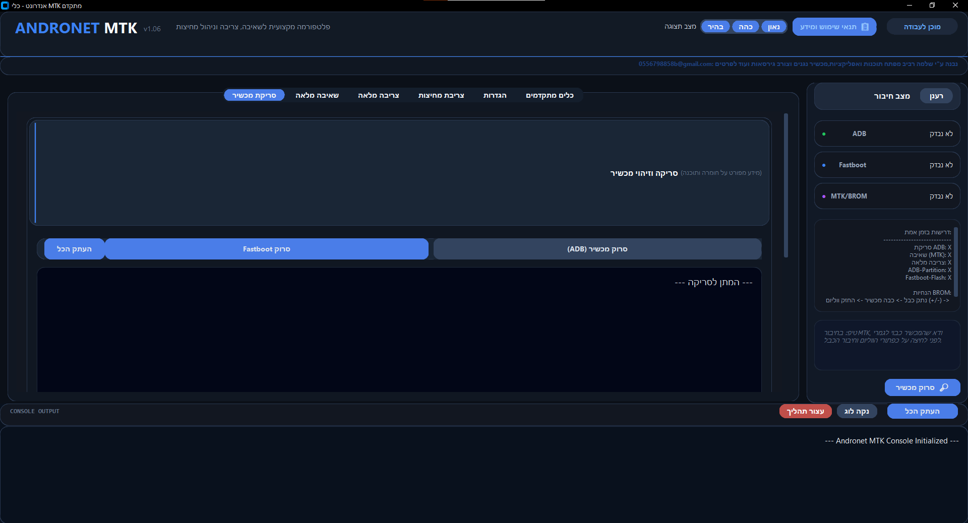Click the purple MTK/BROM status dot
Image resolution: width=968 pixels, height=523 pixels.
coord(824,197)
